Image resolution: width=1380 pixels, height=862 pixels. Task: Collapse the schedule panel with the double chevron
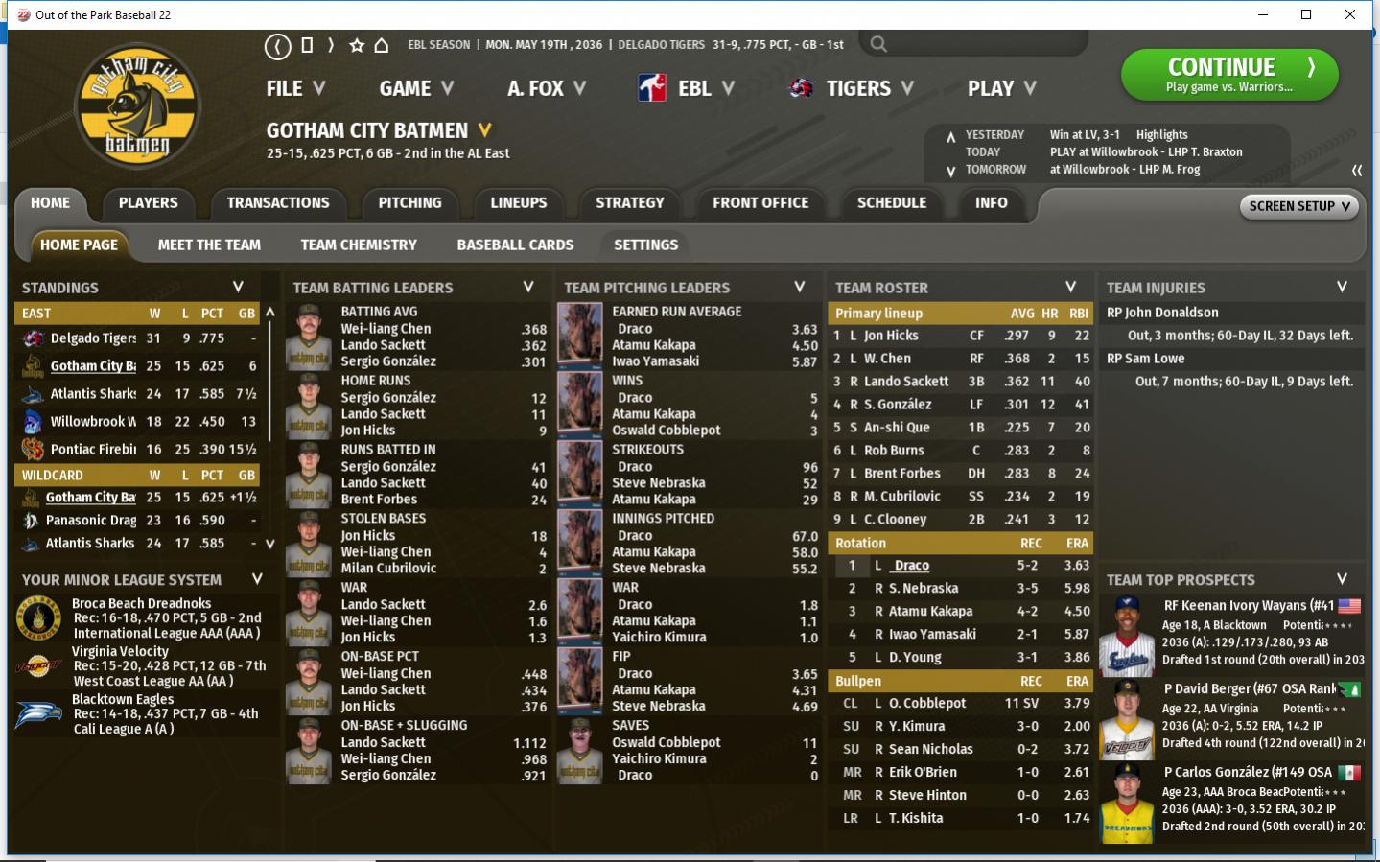(x=1357, y=170)
